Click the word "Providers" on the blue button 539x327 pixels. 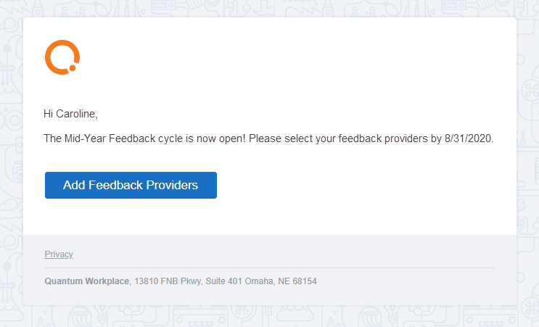[172, 185]
